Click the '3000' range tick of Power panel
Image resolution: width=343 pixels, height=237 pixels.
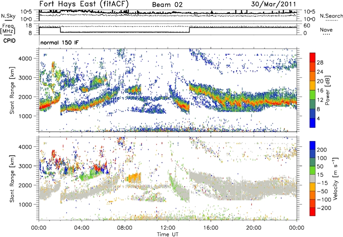coord(25,78)
